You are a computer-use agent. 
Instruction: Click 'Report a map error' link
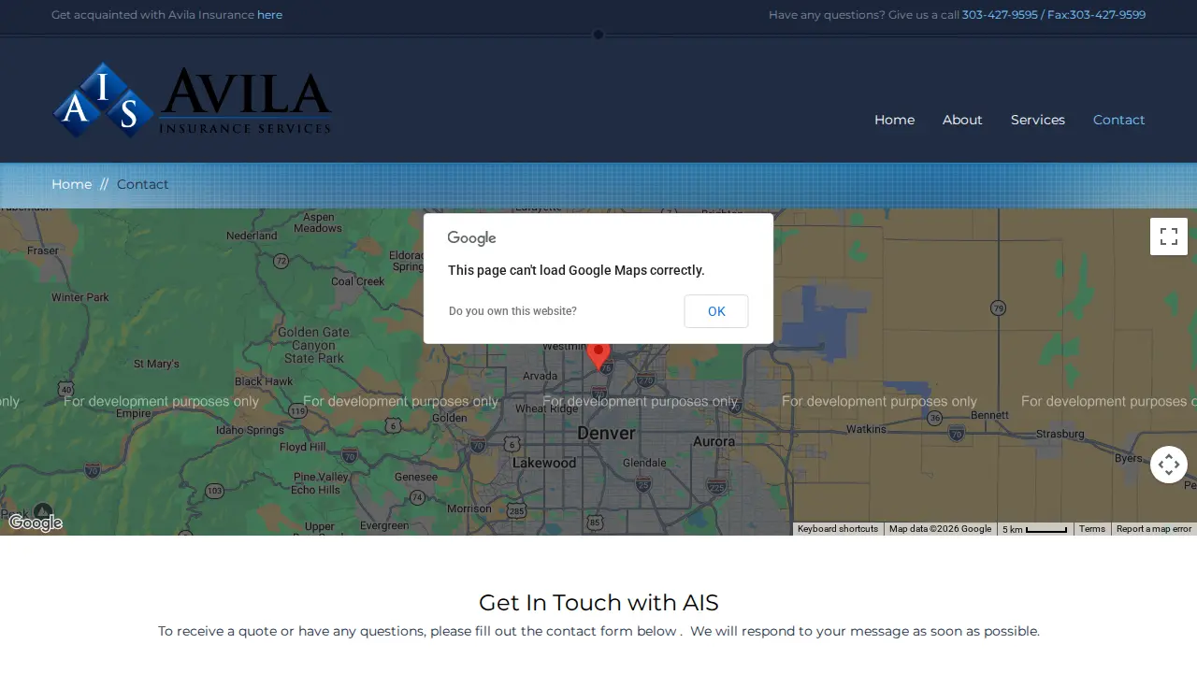click(1154, 529)
